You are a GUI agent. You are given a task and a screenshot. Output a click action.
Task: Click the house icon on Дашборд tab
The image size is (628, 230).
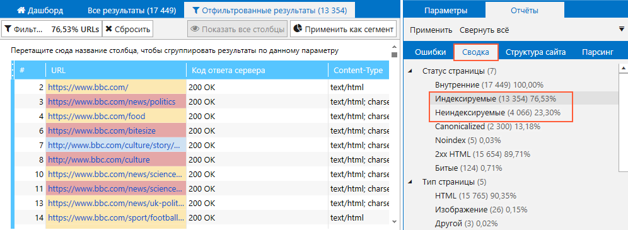click(21, 10)
